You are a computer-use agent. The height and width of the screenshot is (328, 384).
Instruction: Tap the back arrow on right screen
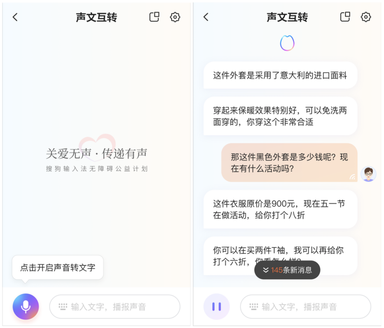206,17
